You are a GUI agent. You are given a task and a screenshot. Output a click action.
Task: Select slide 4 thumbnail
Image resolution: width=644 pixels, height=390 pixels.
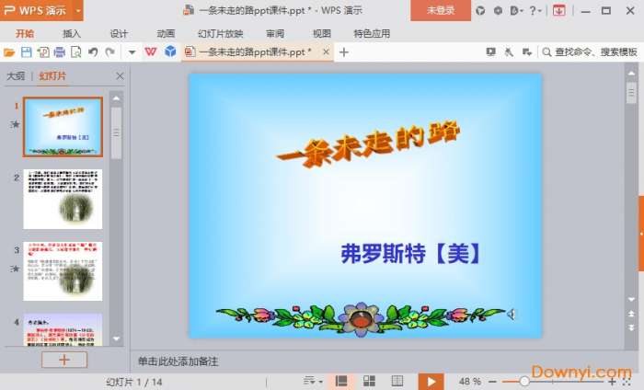click(63, 330)
